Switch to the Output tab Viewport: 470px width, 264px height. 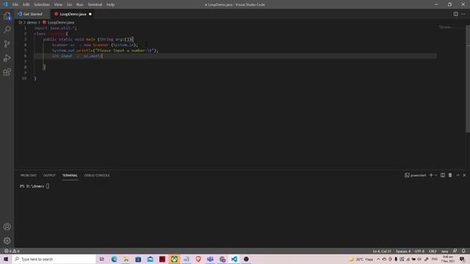49,175
